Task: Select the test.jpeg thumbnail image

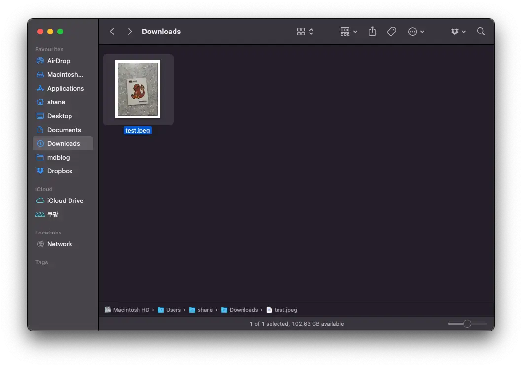Action: point(138,89)
